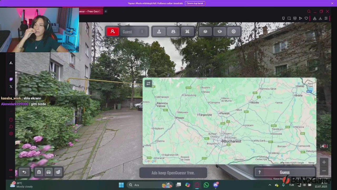
Task: Click the Guess button
Action: (x=285, y=172)
